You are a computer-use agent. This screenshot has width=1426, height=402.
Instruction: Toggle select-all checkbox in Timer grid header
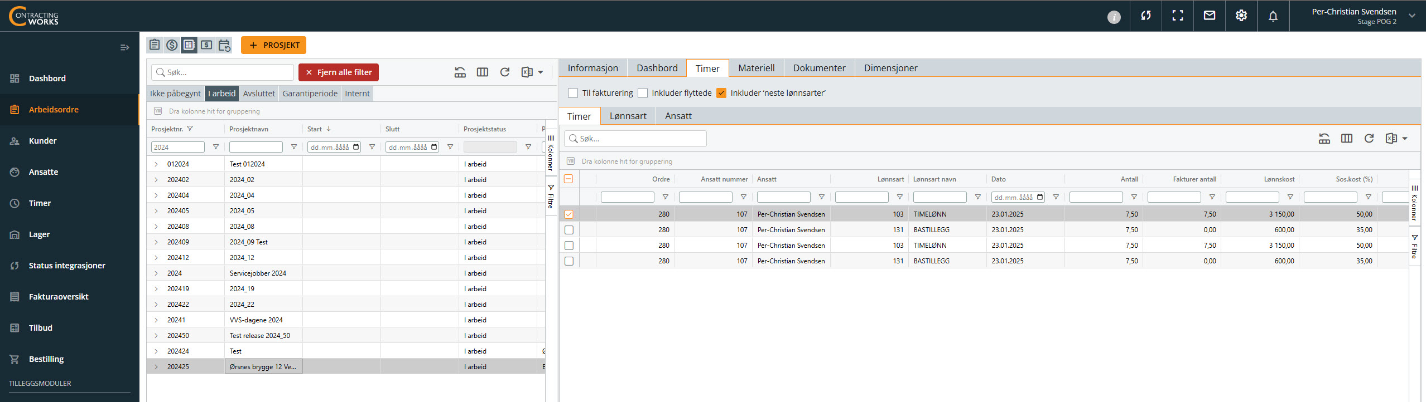pos(569,179)
